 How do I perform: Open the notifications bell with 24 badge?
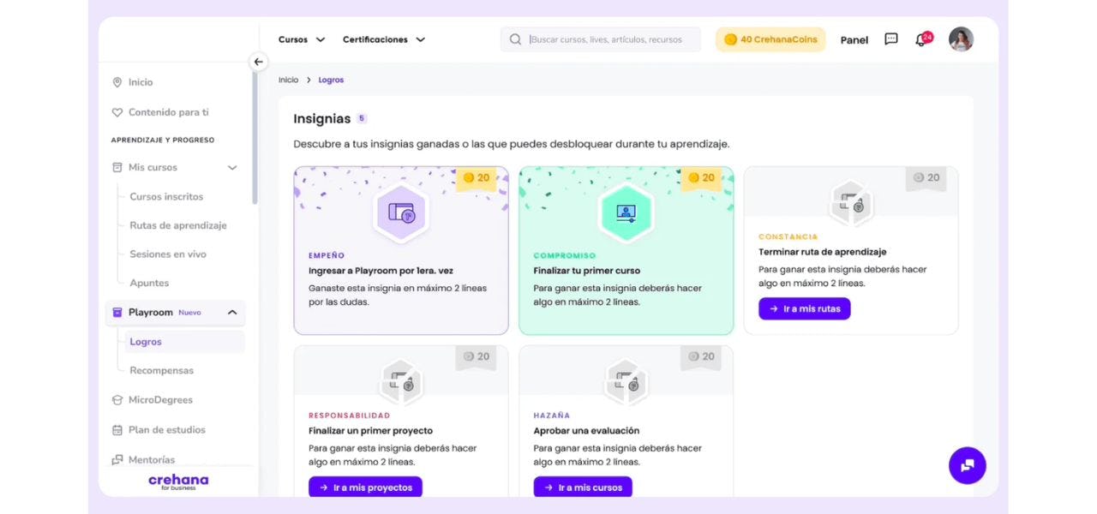(x=921, y=39)
